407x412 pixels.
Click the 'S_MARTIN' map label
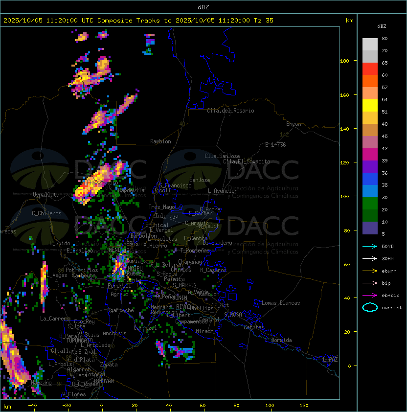click(184, 285)
